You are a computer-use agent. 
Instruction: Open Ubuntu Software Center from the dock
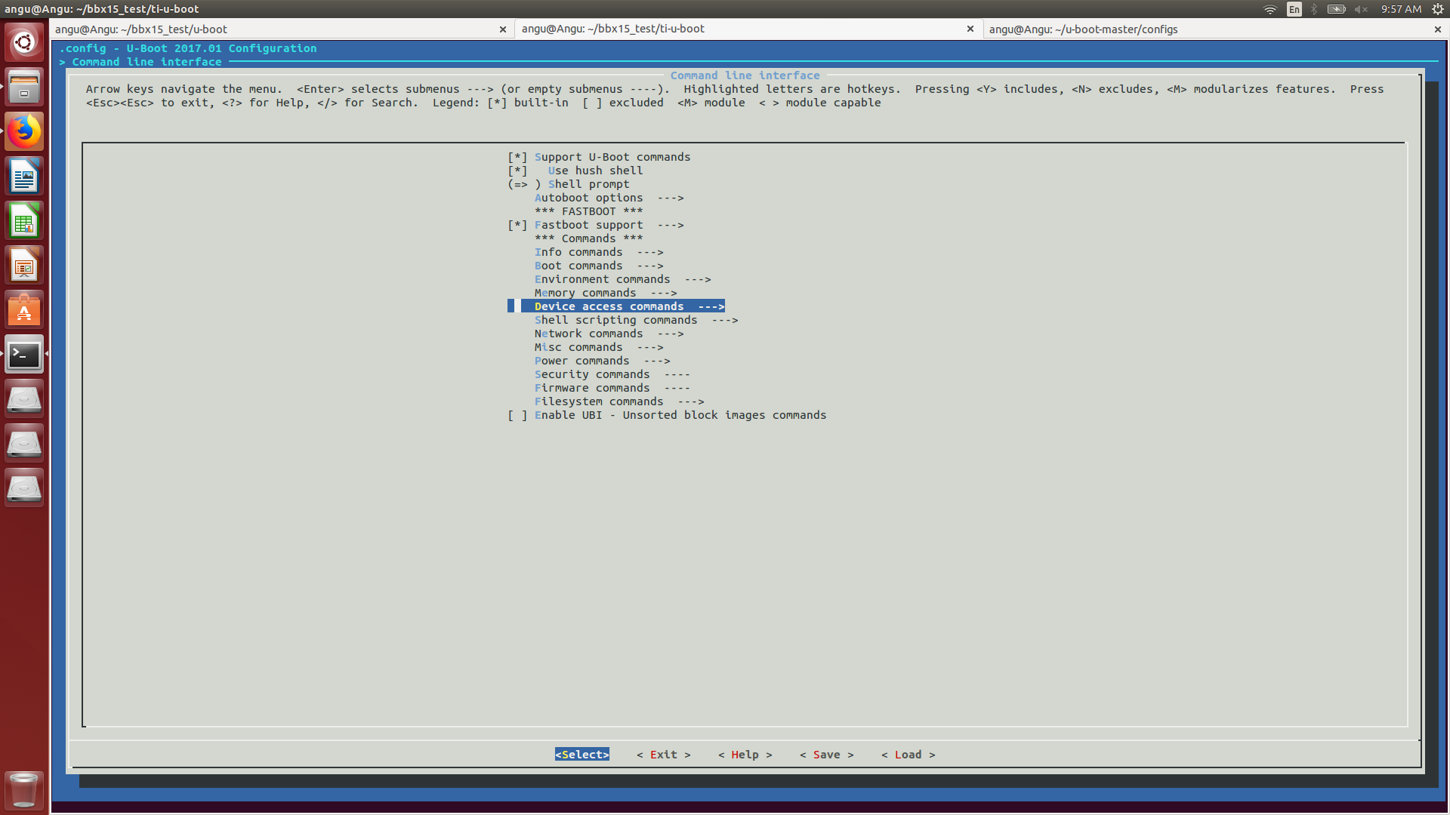24,310
